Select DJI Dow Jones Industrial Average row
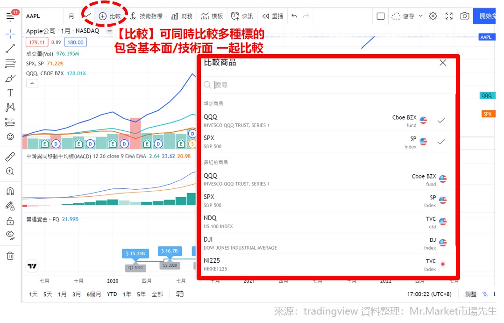The width and height of the screenshot is (504, 323). [328, 243]
